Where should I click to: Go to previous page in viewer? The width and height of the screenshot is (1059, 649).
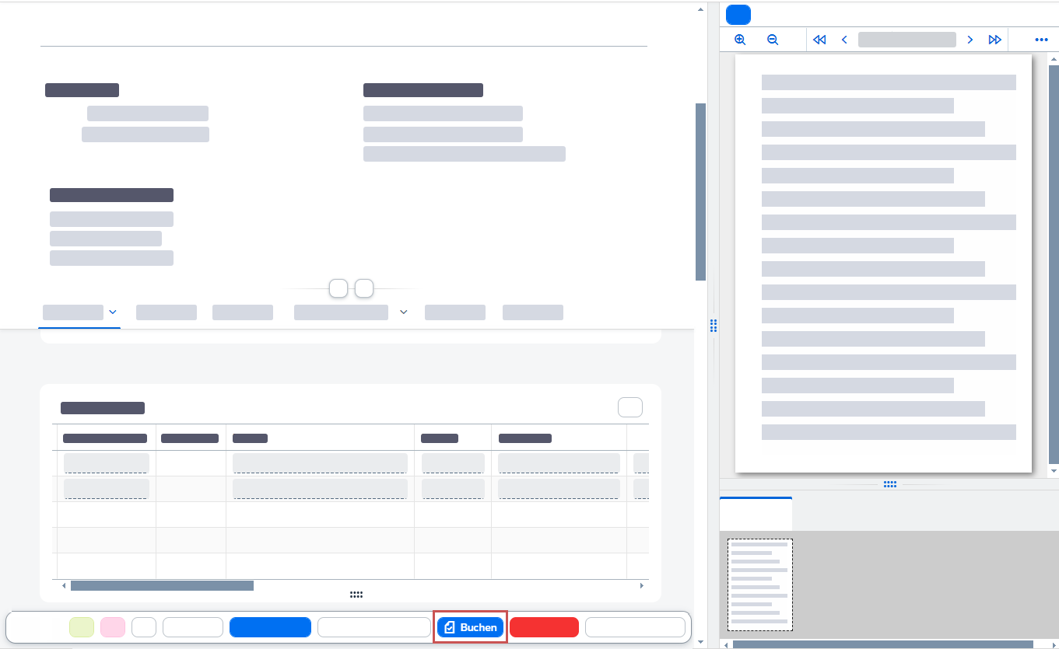(844, 40)
